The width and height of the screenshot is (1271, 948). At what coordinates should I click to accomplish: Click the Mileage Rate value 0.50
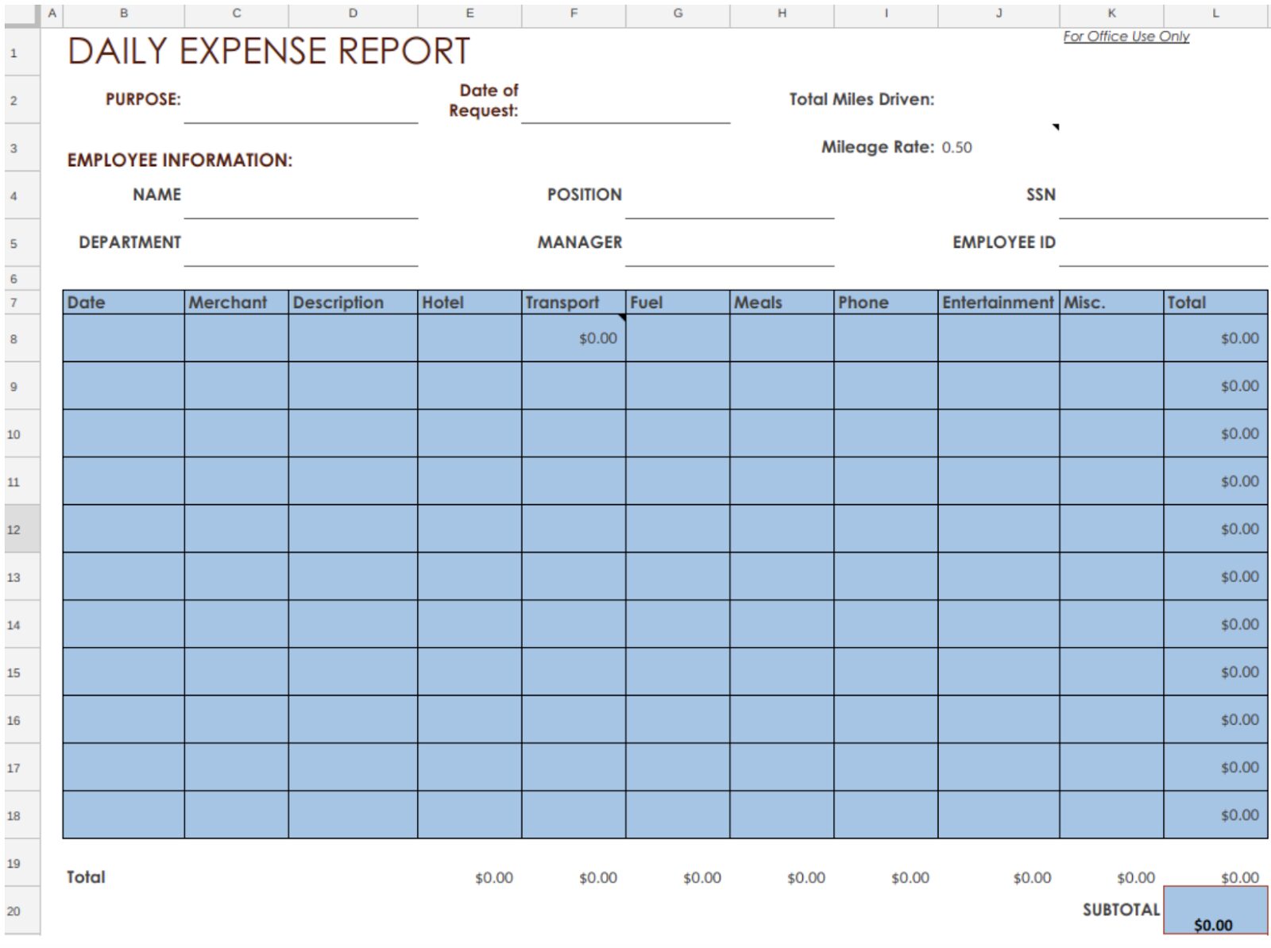tap(956, 148)
